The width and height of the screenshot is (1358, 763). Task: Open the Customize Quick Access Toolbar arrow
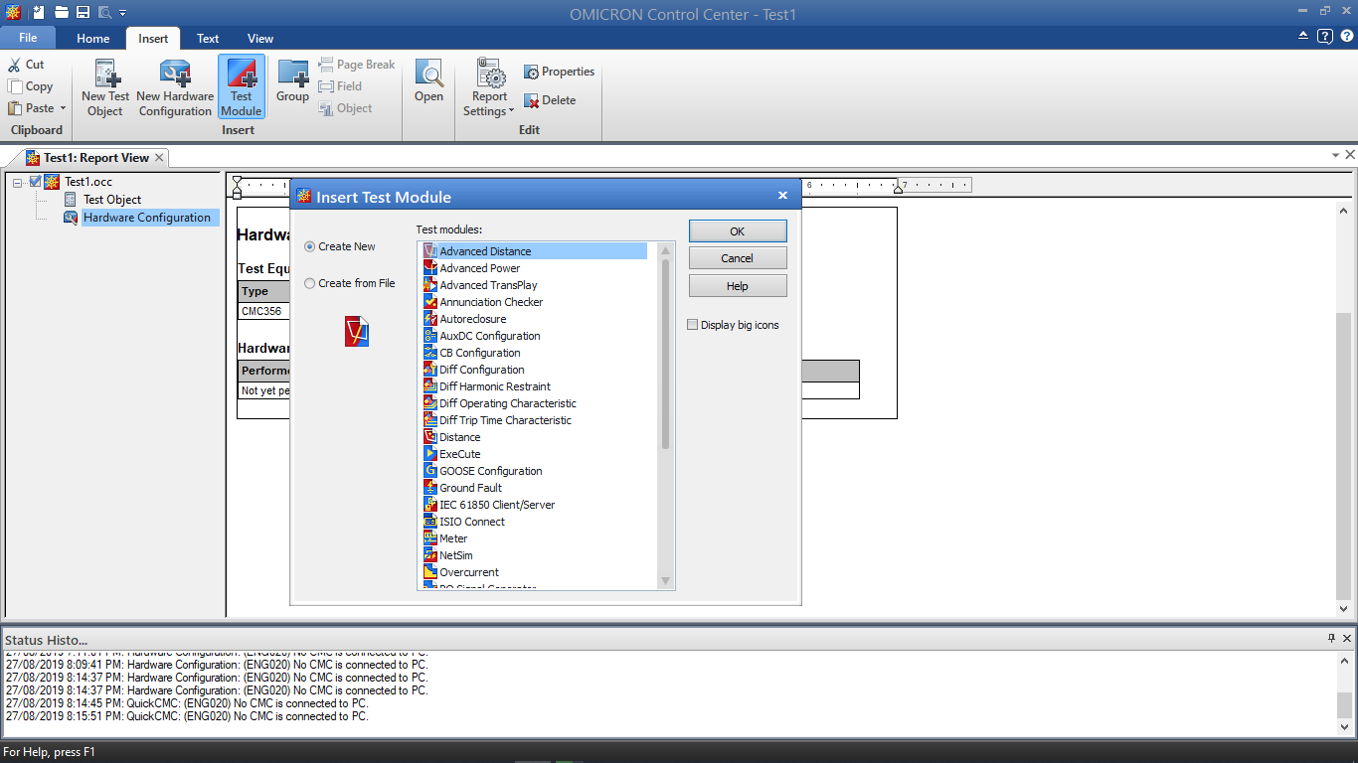click(123, 13)
